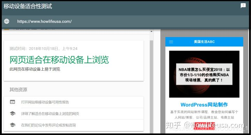The image size is (251, 135).
Task: Click the 测试时间 timestamp text
Action: [43, 49]
